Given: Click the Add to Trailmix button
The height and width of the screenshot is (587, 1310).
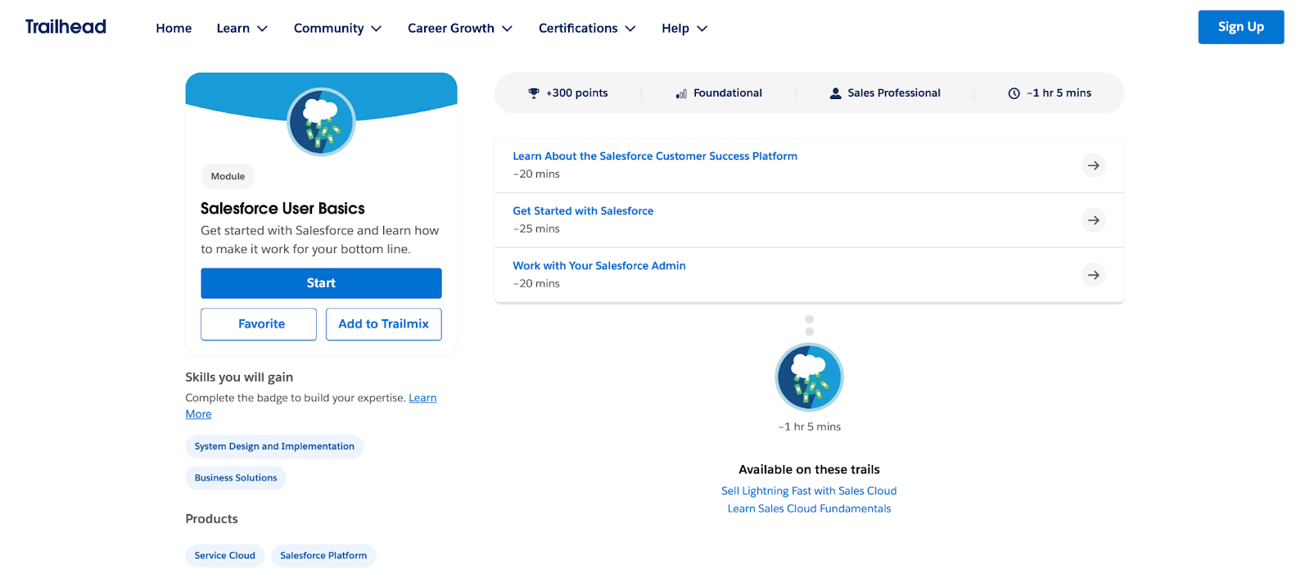Looking at the screenshot, I should [x=383, y=324].
